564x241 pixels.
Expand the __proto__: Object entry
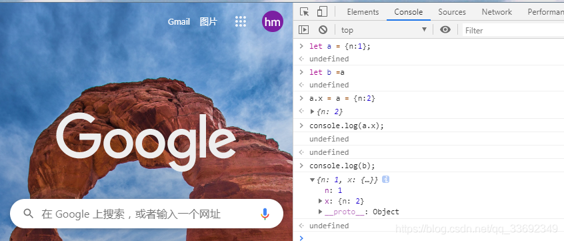(320, 212)
